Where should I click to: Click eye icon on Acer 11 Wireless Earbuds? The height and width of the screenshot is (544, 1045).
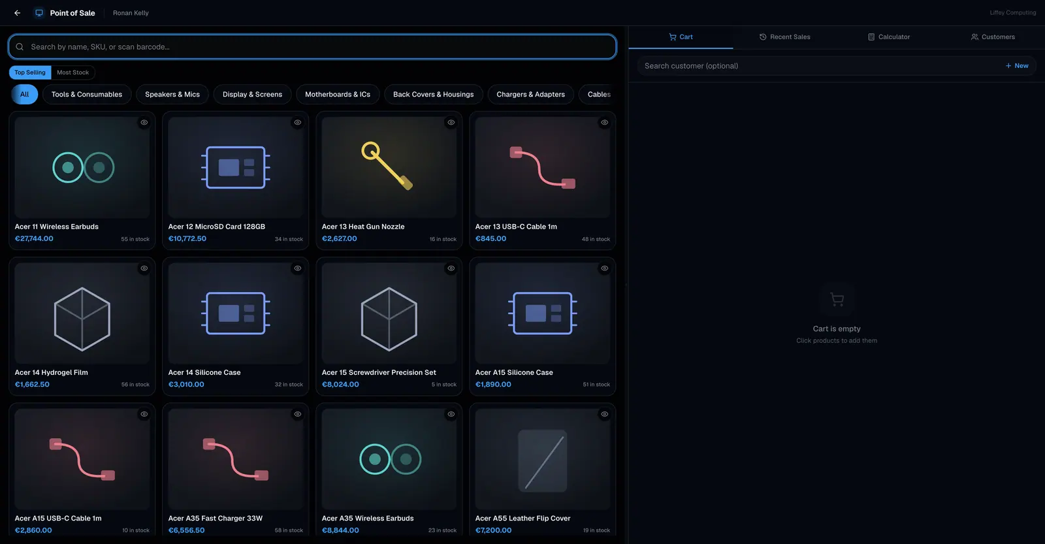click(144, 123)
